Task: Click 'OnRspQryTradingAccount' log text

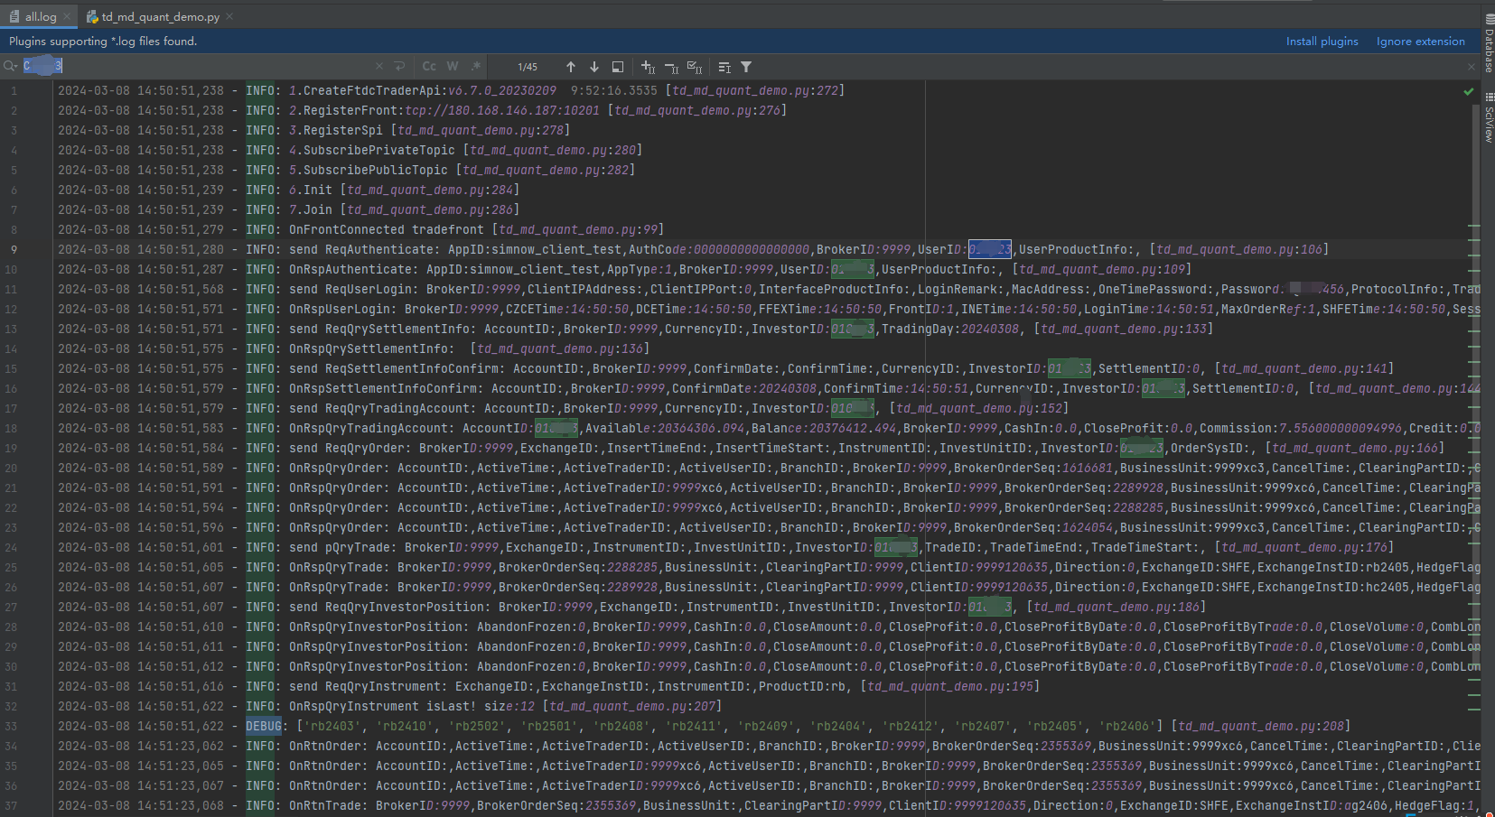Action: coord(369,428)
